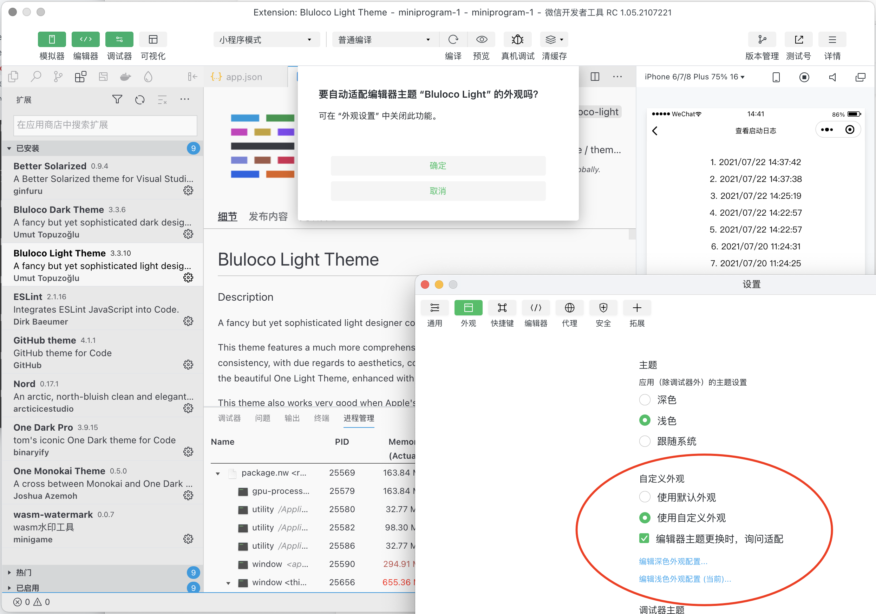
Task: Open 版本管理 branch icon in toolbar
Action: (761, 40)
